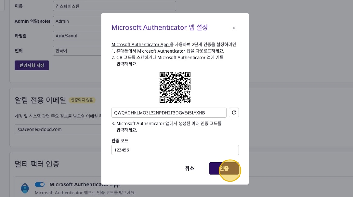Click the QR code image

click(175, 87)
